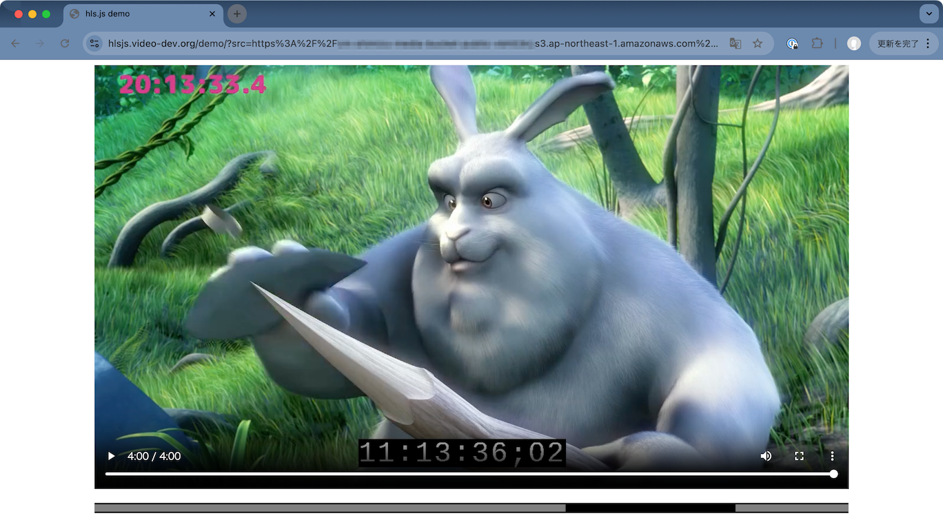View site information icon in address bar
The height and width of the screenshot is (529, 943).
95,43
